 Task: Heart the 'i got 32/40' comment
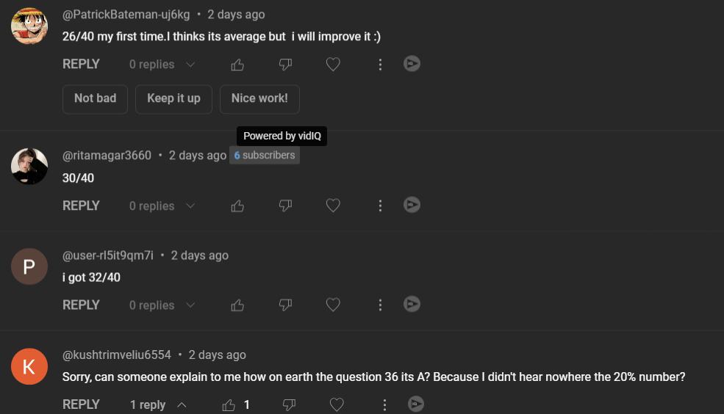pos(333,305)
